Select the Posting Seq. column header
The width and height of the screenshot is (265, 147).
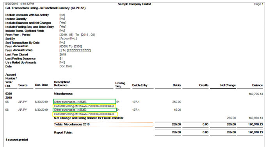tap(120, 85)
